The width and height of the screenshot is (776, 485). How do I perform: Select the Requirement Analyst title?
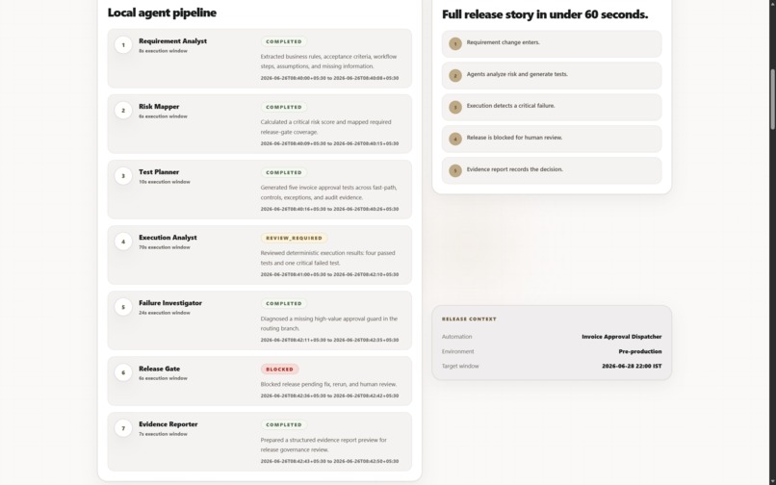coord(172,41)
